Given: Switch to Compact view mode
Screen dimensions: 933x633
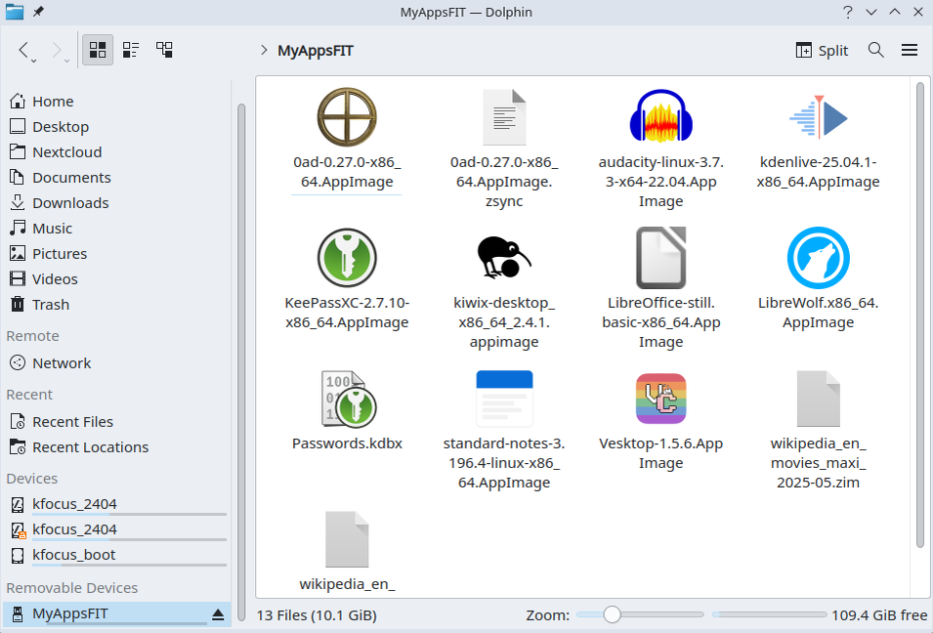Looking at the screenshot, I should 131,50.
